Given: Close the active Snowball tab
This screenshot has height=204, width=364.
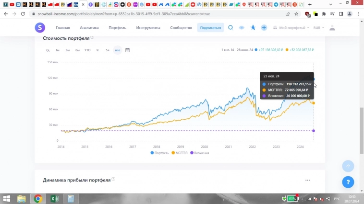Looking at the screenshot, I should click(x=83, y=4).
